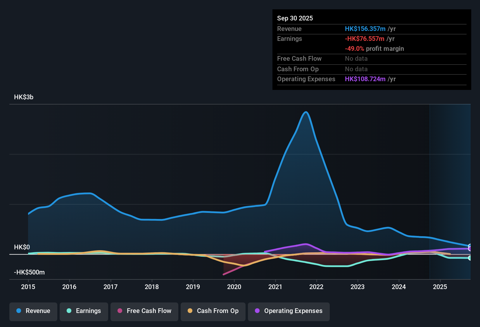The image size is (480, 327).
Task: Select the teal Earnings dot icon in legend
Action: pyautogui.click(x=69, y=311)
